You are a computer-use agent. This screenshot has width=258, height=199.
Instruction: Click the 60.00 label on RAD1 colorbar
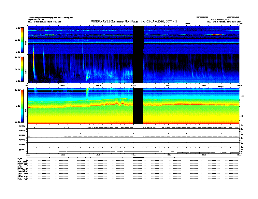coord(18,57)
